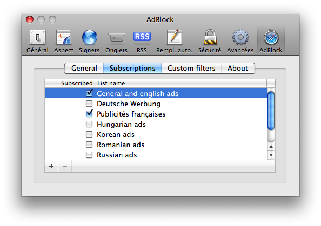Image resolution: width=321 pixels, height=226 pixels.
Task: Open Rempl. auto. preferences pane
Action: pyautogui.click(x=174, y=42)
